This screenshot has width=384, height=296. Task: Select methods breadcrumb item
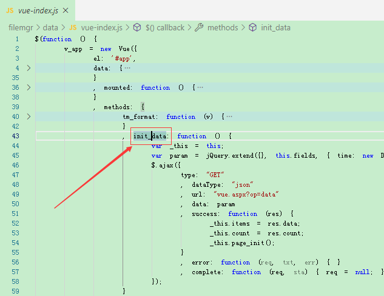[223, 28]
